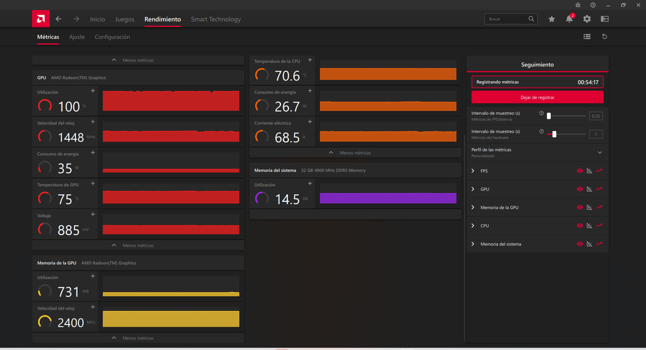Adjust the hardware metrics sampling interval slider
Viewport: 646px width, 350px height.
pos(554,134)
